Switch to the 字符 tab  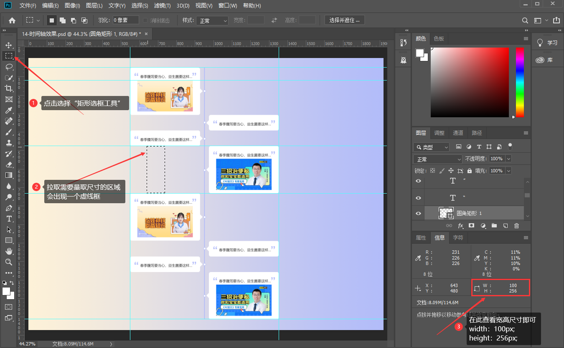pyautogui.click(x=458, y=238)
